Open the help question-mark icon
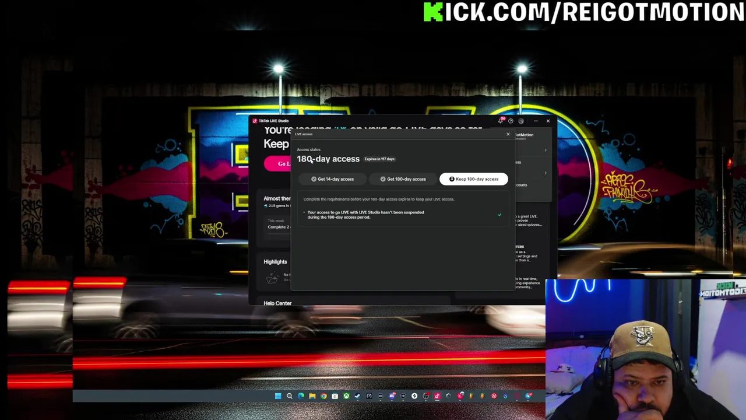Screen dimensions: 746x420 [x=511, y=121]
